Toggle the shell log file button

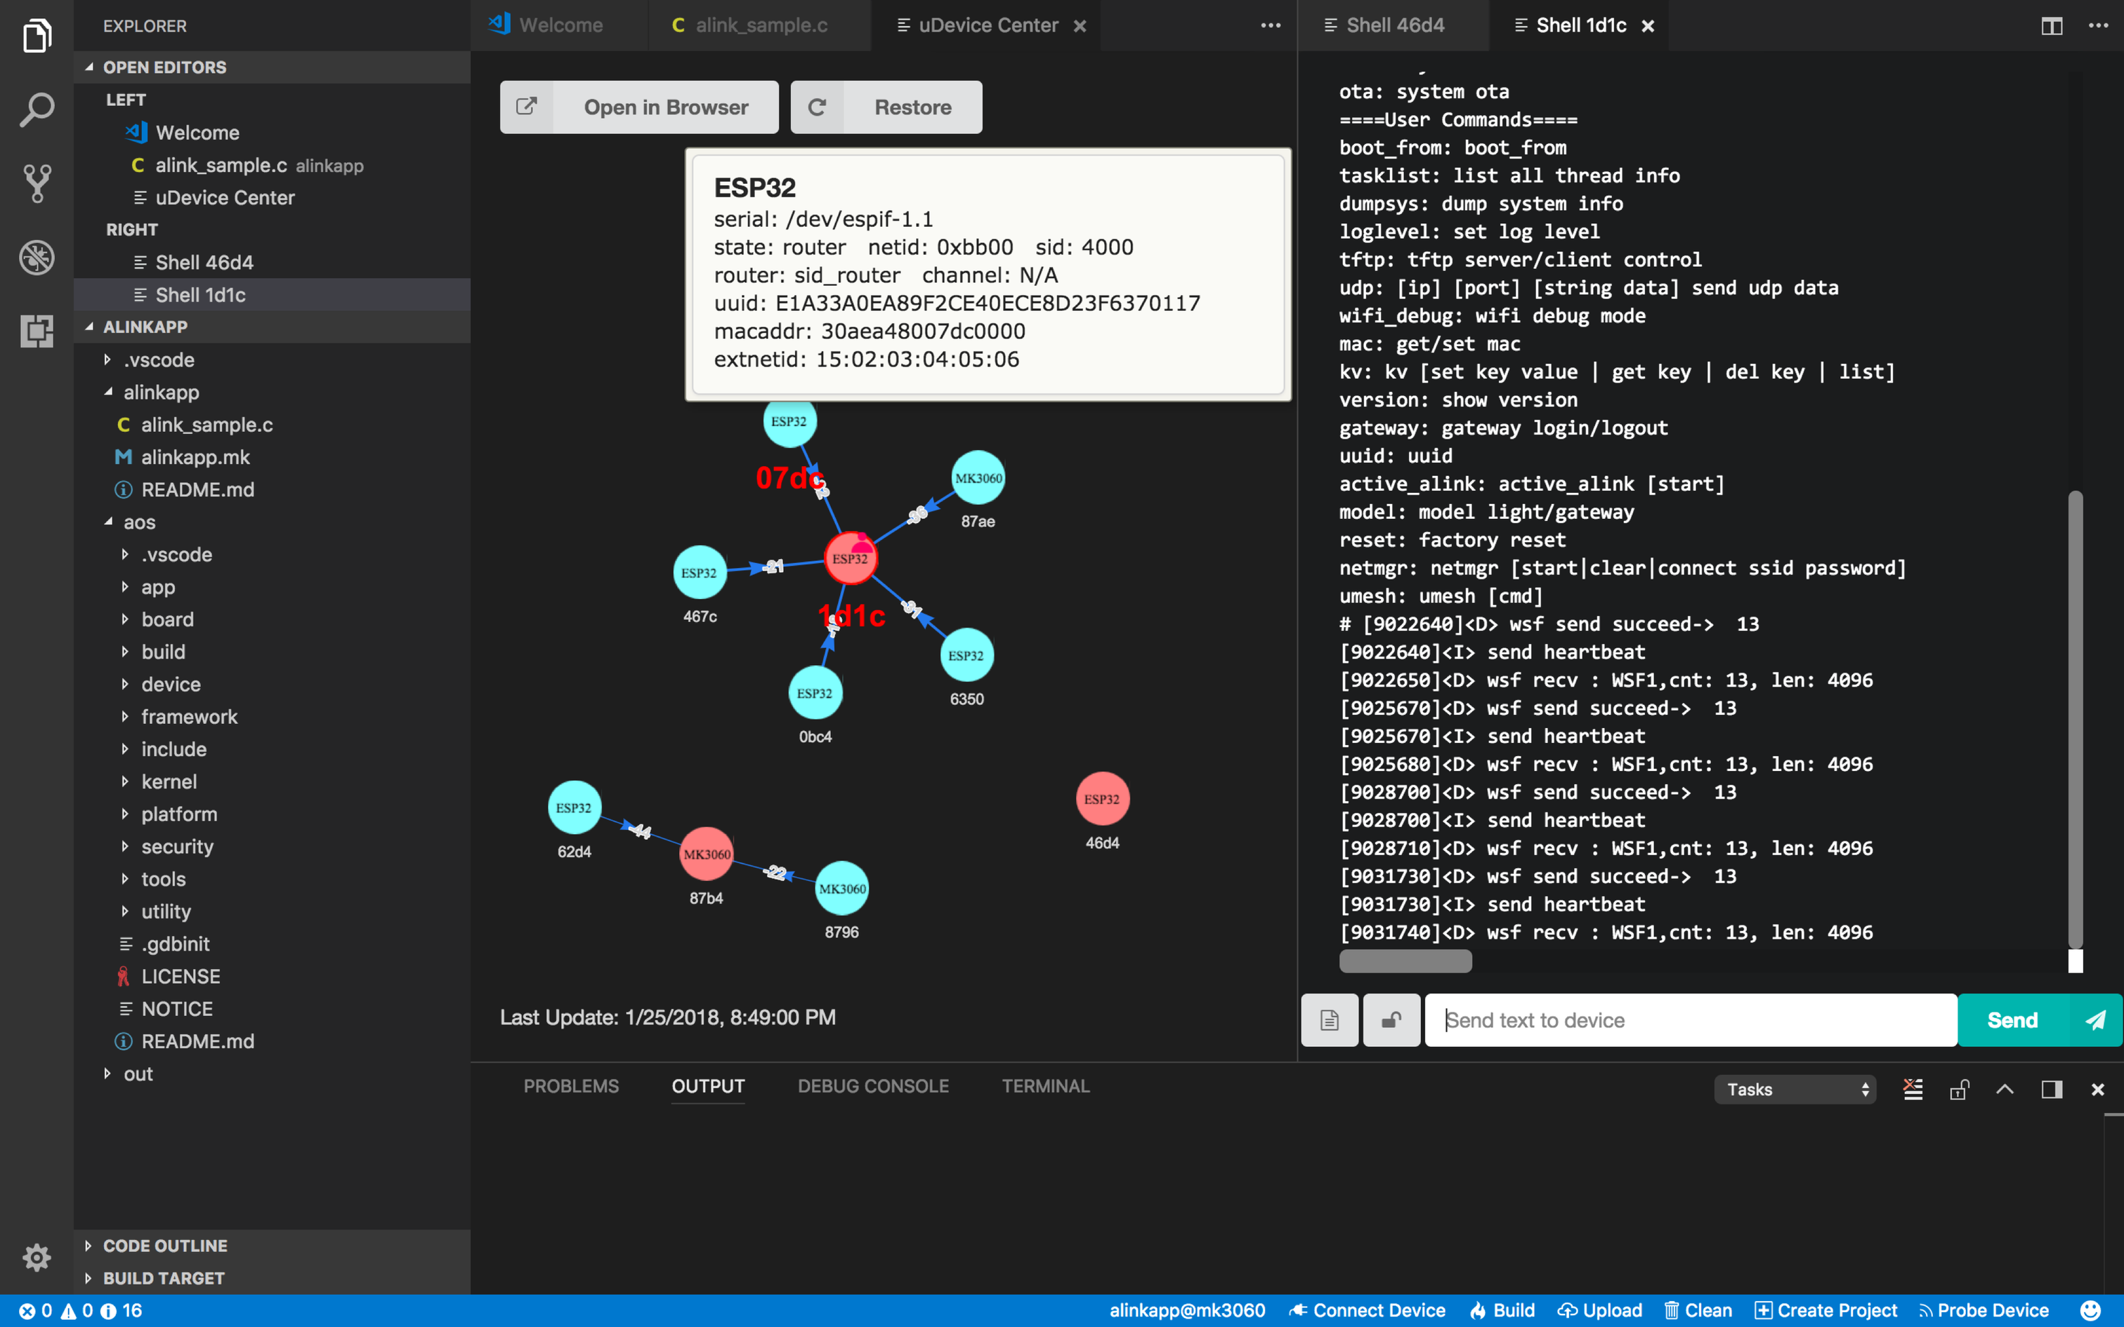pos(1329,1019)
